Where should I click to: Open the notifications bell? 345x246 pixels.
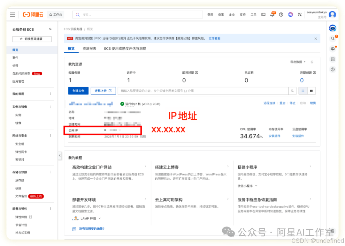click(x=272, y=14)
